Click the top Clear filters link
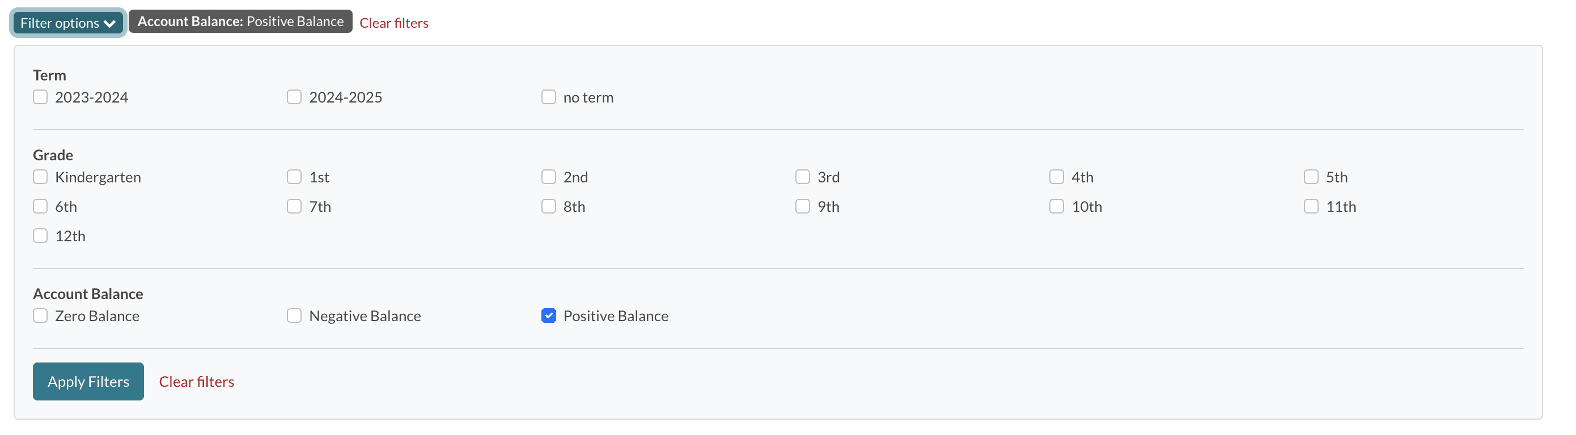Image resolution: width=1576 pixels, height=435 pixels. point(393,23)
